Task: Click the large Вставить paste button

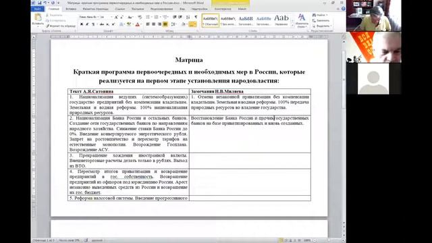Action: tap(38, 20)
